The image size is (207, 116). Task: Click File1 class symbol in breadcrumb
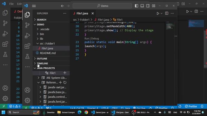point(118,20)
